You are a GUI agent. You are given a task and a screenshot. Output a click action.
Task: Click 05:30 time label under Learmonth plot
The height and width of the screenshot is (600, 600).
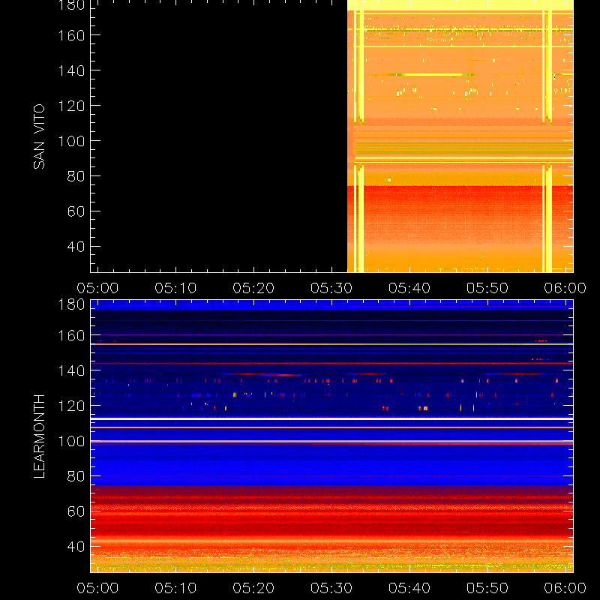pos(331,588)
